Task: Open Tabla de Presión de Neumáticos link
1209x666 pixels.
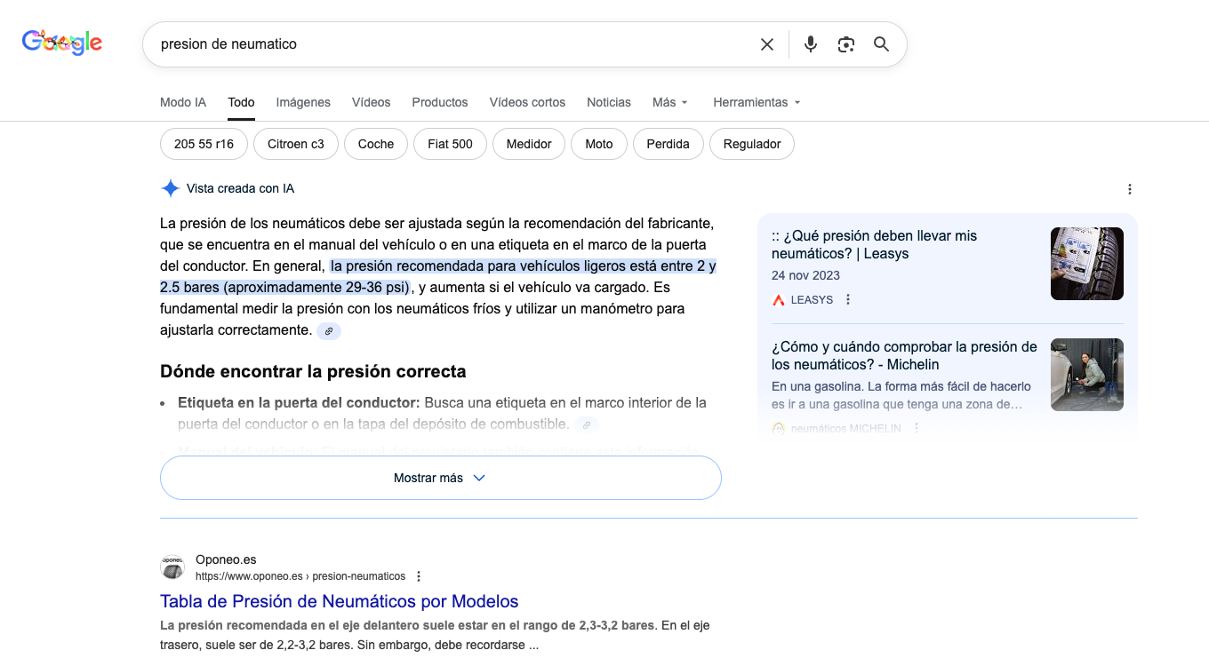Action: 339,601
